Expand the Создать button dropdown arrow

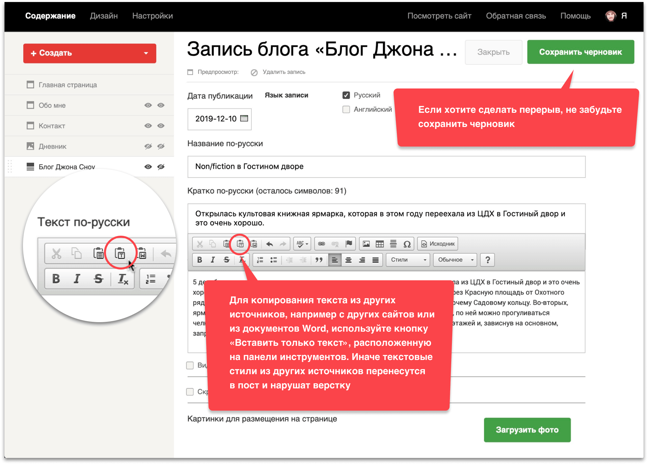146,53
